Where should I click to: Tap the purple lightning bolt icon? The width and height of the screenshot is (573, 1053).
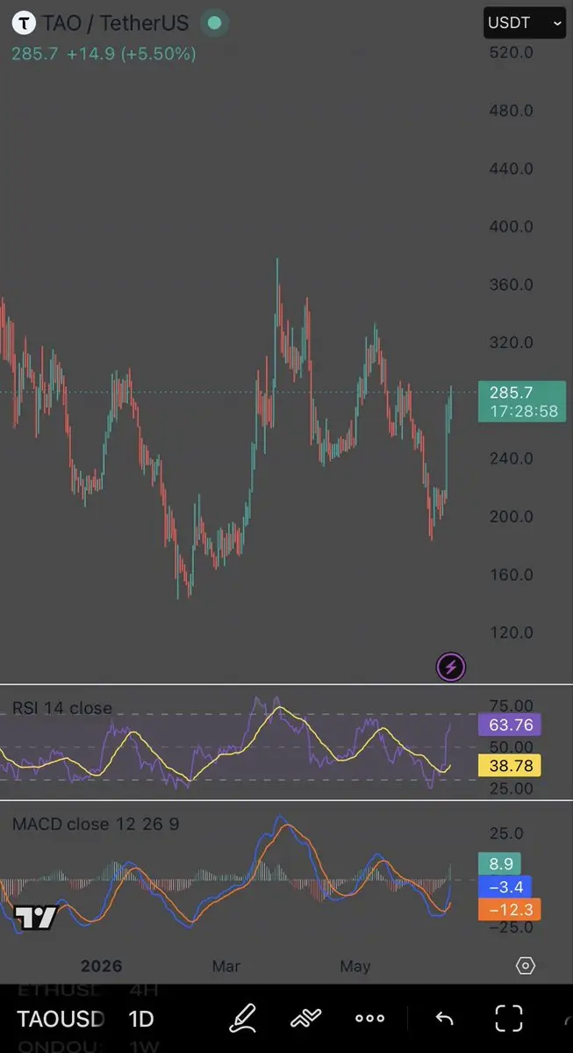451,667
